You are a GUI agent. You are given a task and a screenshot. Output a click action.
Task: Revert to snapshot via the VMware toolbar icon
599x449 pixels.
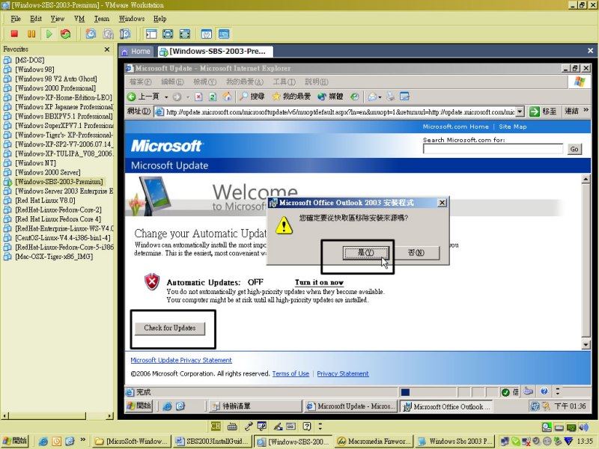point(108,34)
